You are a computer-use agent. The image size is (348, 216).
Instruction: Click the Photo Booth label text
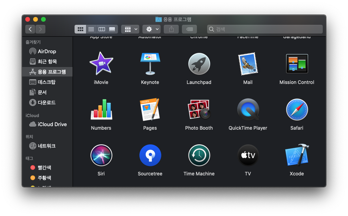pyautogui.click(x=199, y=128)
